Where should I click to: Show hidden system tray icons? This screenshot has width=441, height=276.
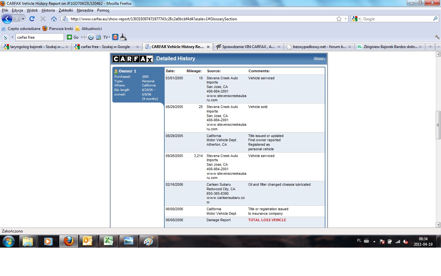[374, 241]
